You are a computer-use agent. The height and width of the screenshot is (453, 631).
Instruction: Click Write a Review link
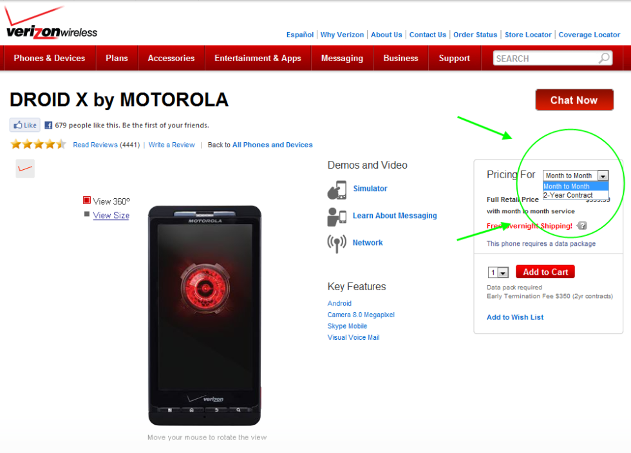click(171, 145)
